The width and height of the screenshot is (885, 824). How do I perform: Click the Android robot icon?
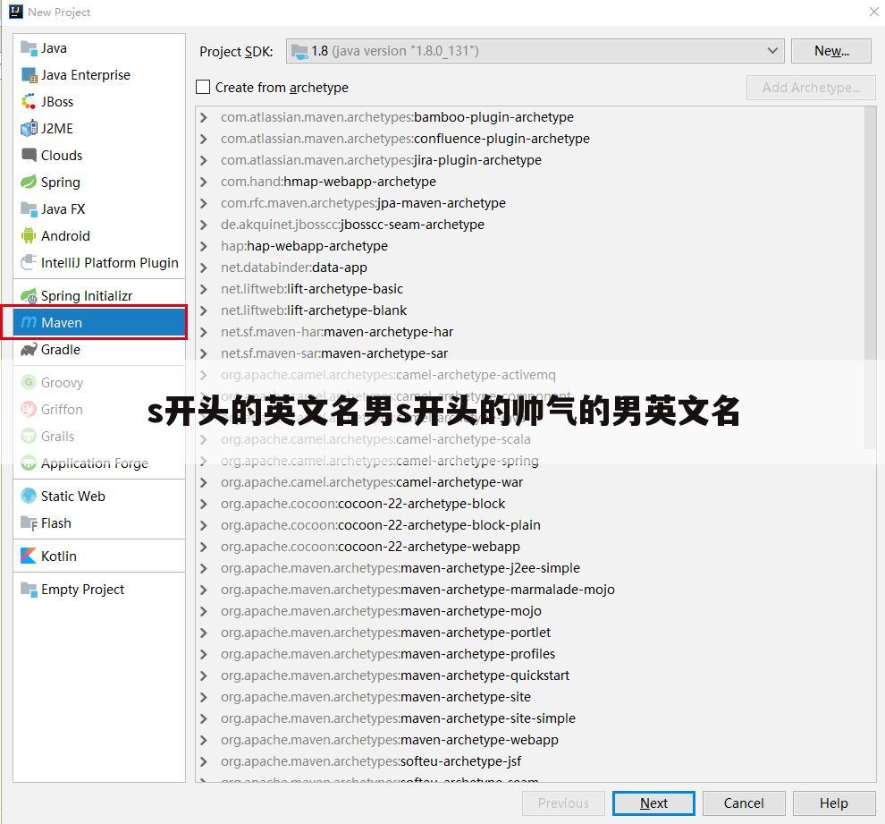click(x=29, y=235)
